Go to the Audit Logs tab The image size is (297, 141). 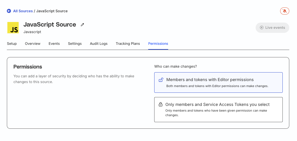(99, 44)
